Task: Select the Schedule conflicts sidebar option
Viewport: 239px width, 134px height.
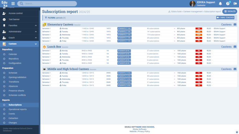Action: [x=17, y=95]
